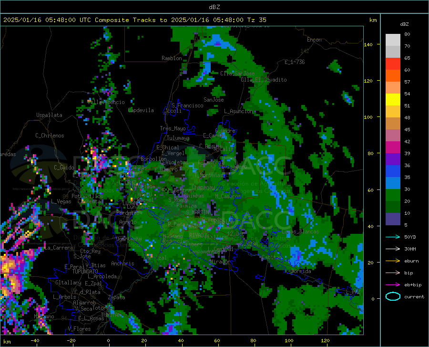Click the 54 dBZ yellow color swatch
The image size is (429, 347).
point(393,100)
